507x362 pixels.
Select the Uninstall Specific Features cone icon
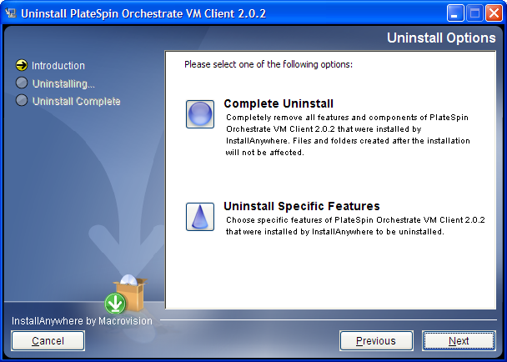click(x=200, y=217)
